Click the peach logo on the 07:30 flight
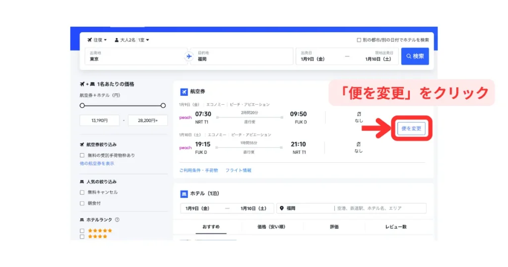This screenshot has height=267, width=508. click(185, 118)
